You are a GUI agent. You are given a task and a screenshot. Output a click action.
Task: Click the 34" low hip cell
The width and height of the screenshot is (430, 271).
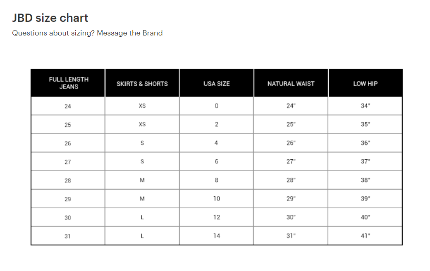point(365,106)
